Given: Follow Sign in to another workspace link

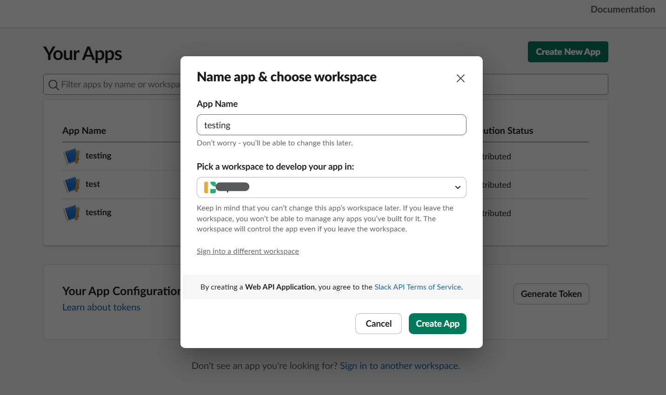Looking at the screenshot, I should pos(400,366).
